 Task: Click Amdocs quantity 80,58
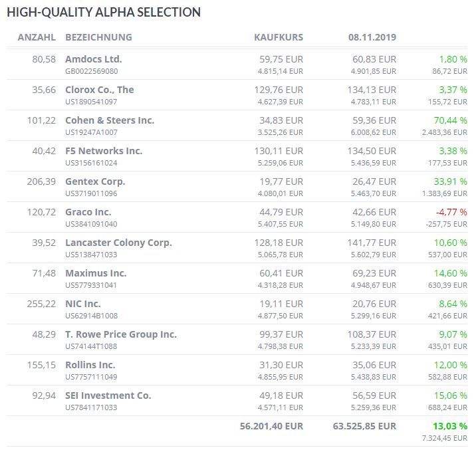click(x=44, y=59)
